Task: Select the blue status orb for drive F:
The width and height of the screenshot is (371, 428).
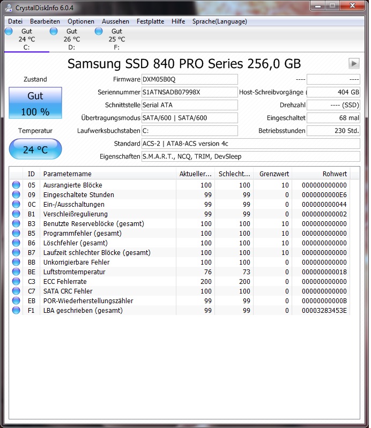Action: coord(99,31)
